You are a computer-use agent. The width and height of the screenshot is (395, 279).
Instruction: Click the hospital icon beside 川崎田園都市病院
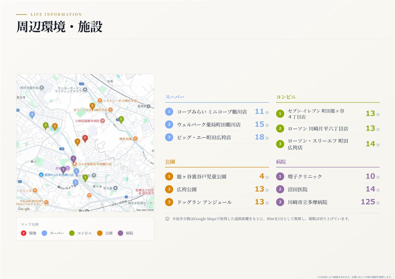coord(102,121)
